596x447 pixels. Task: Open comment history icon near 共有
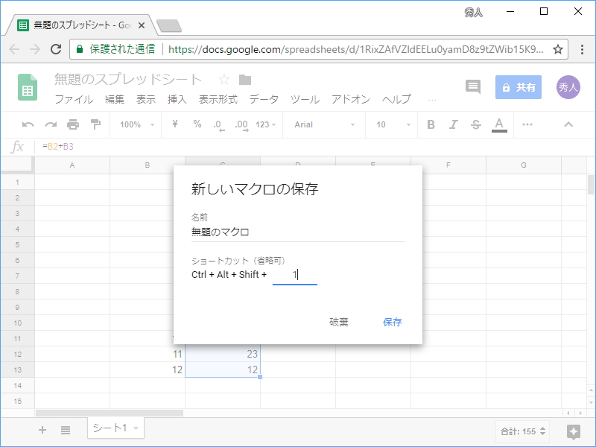point(472,87)
